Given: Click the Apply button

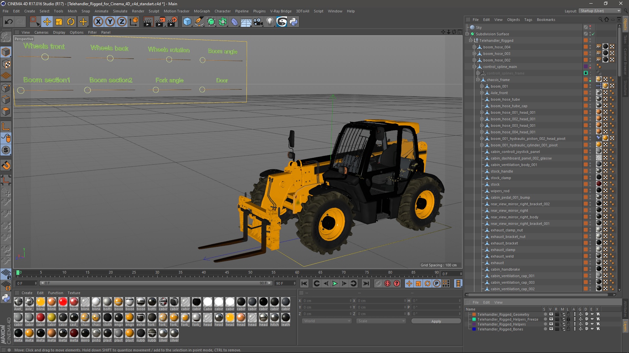Looking at the screenshot, I should [436, 321].
